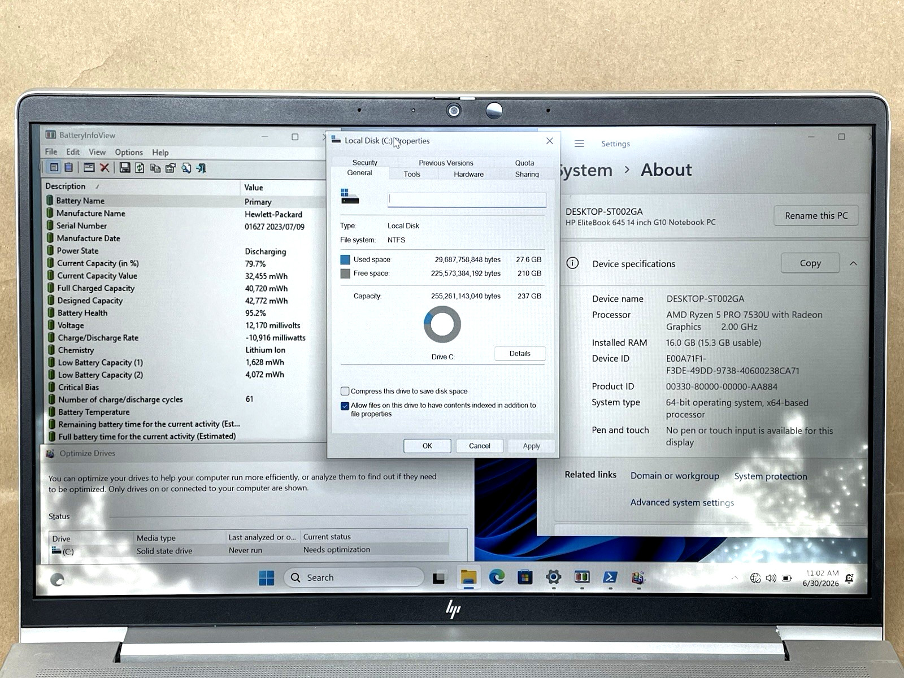This screenshot has height=678, width=904.
Task: Click the floppy disk save icon in BatteryInfoView
Action: [x=125, y=168]
